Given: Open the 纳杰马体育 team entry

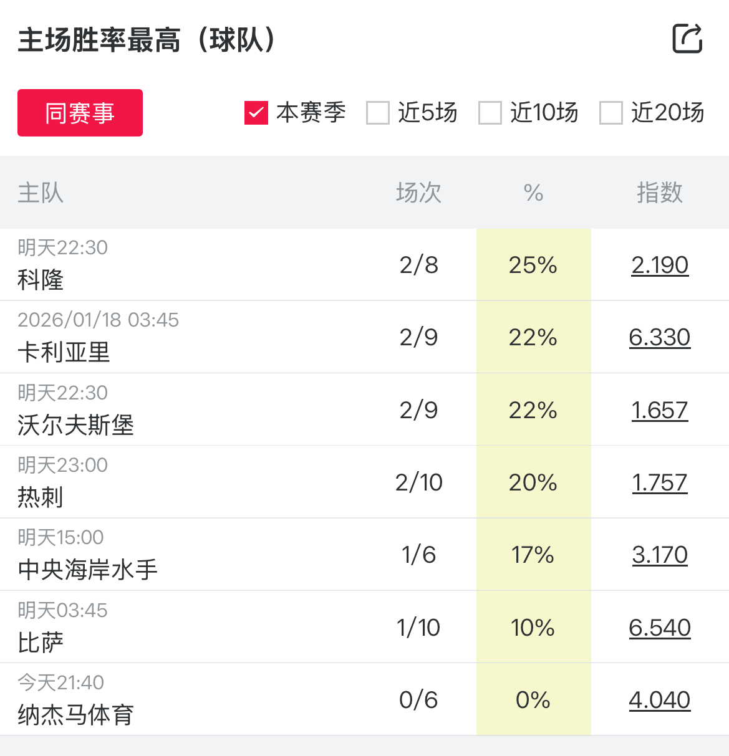Looking at the screenshot, I should (75, 714).
